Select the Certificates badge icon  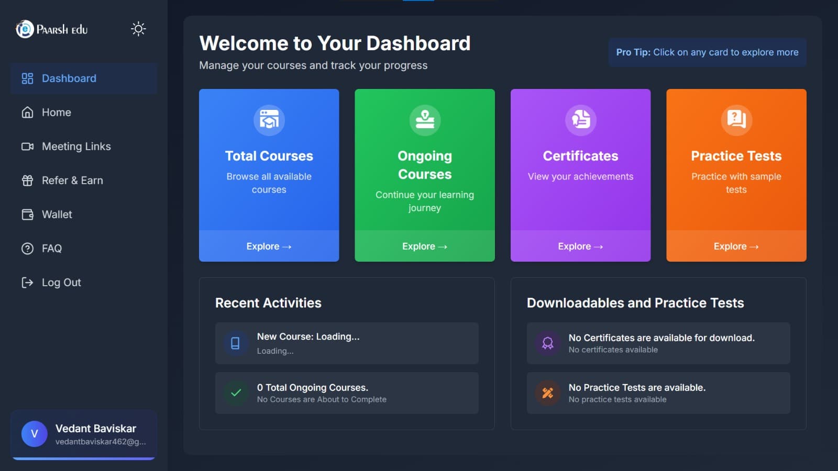tap(580, 120)
